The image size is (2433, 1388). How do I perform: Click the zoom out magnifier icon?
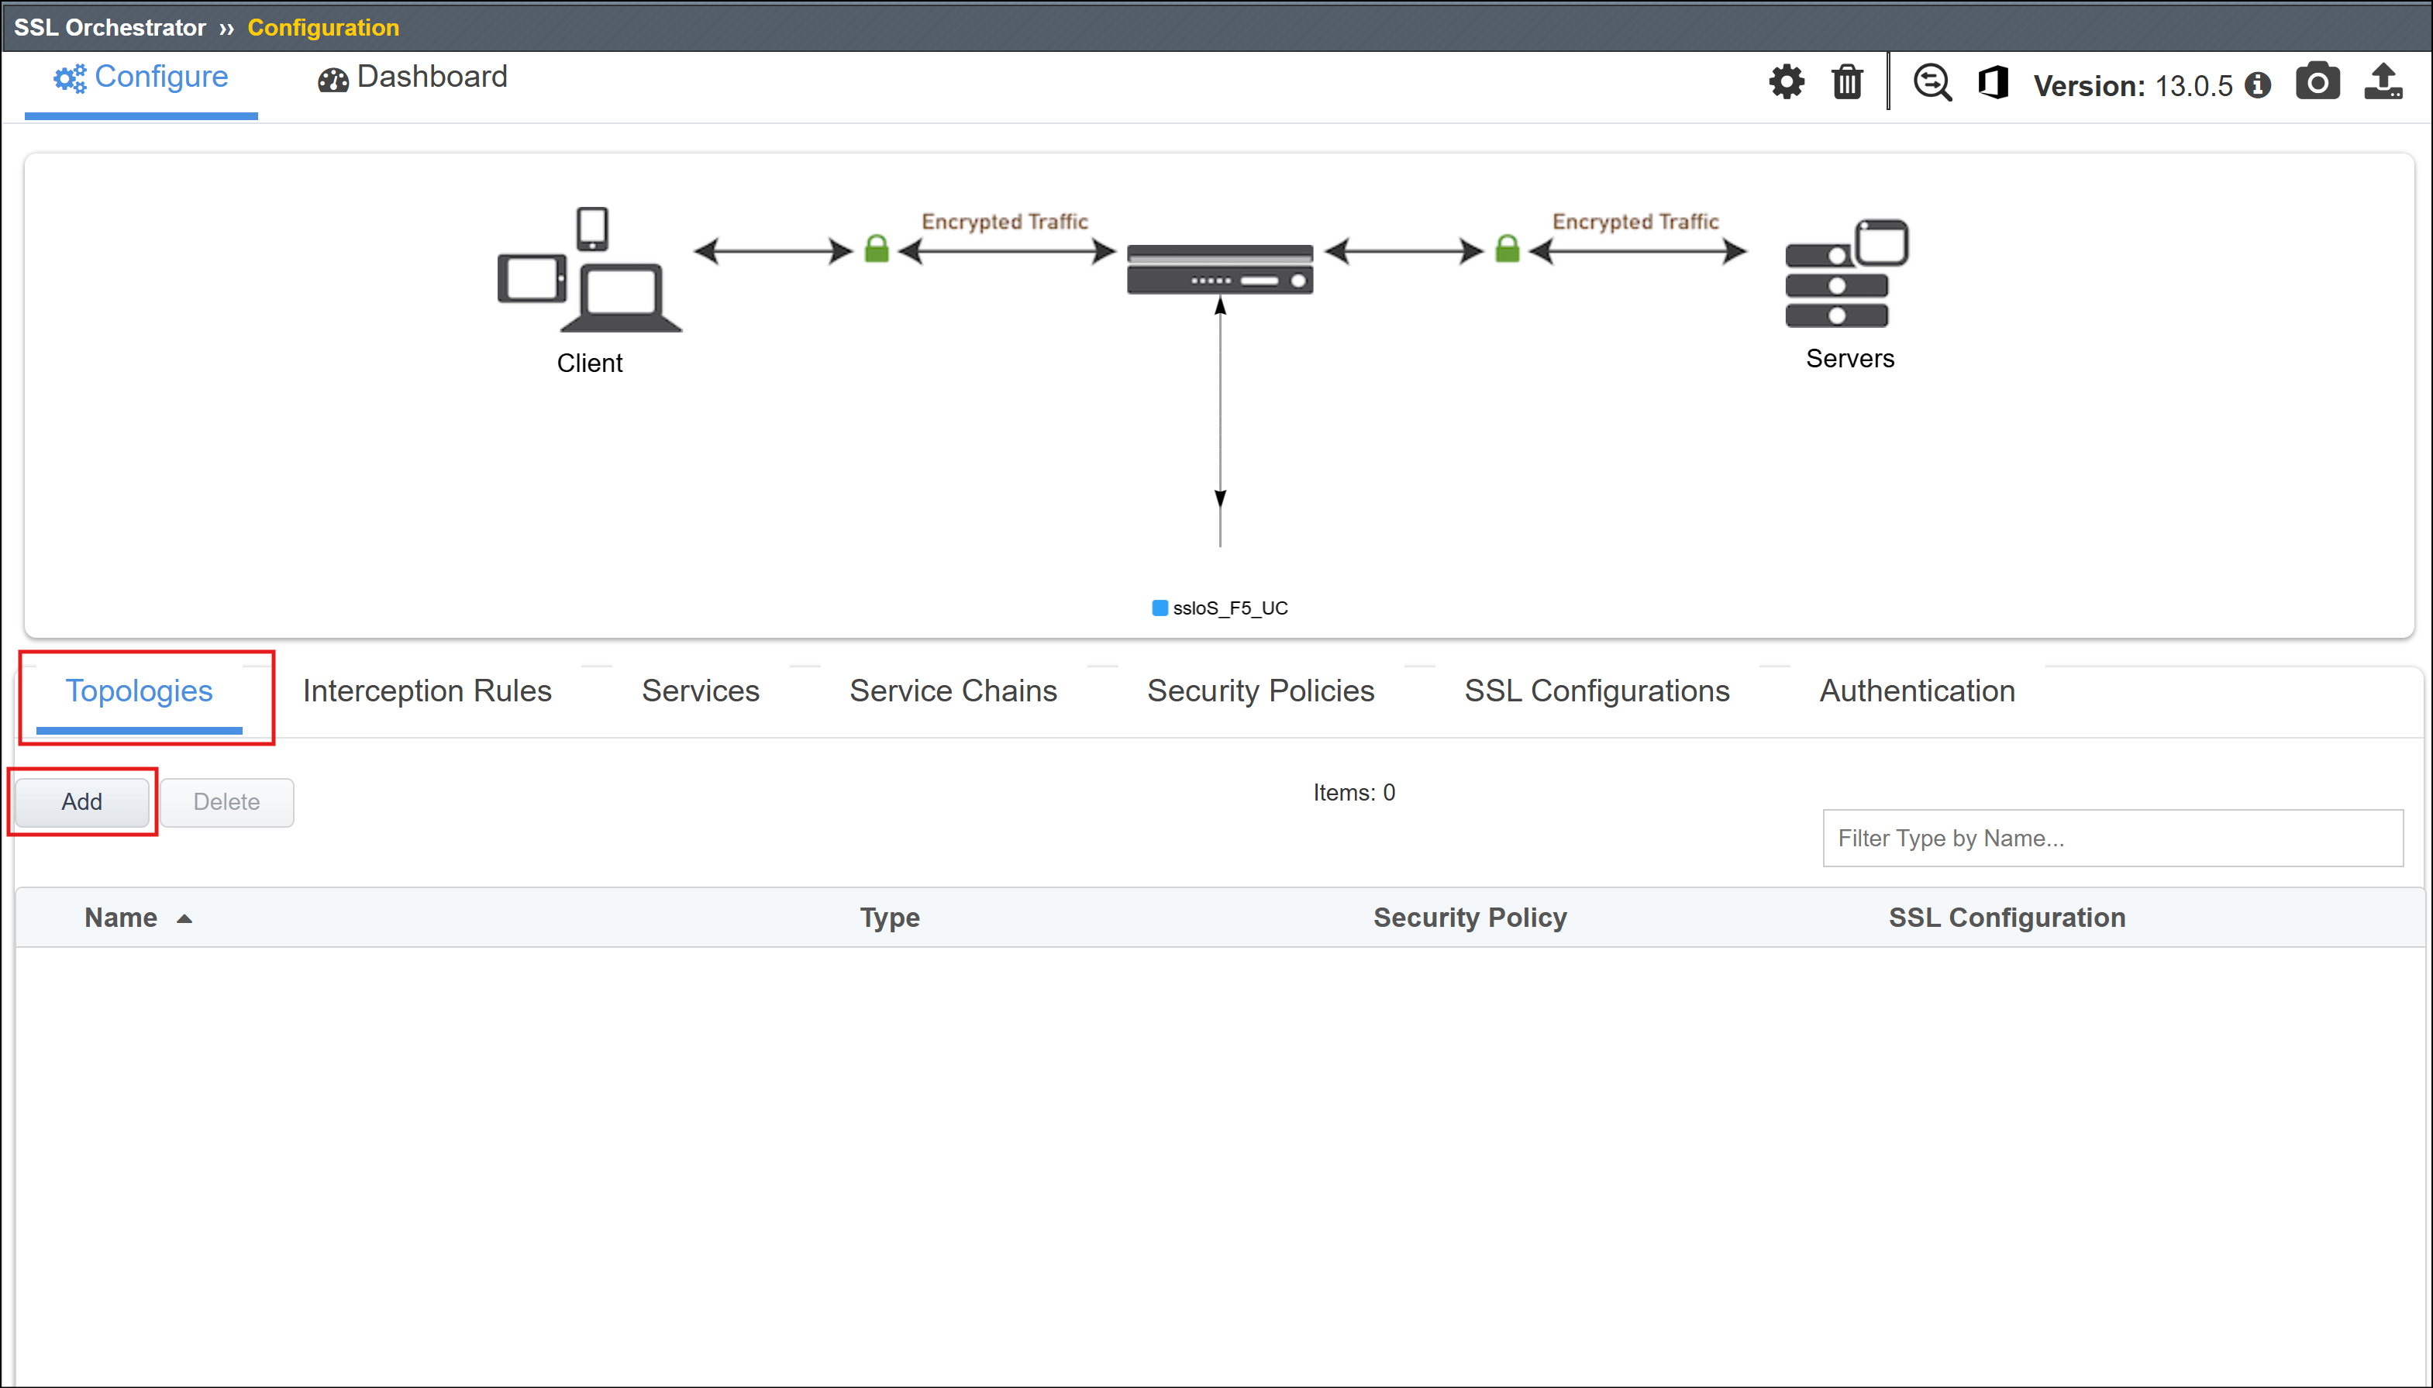click(x=1932, y=82)
